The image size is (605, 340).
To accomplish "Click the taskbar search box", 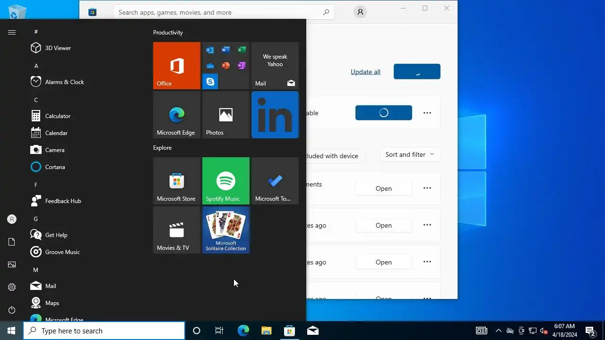I will [104, 331].
